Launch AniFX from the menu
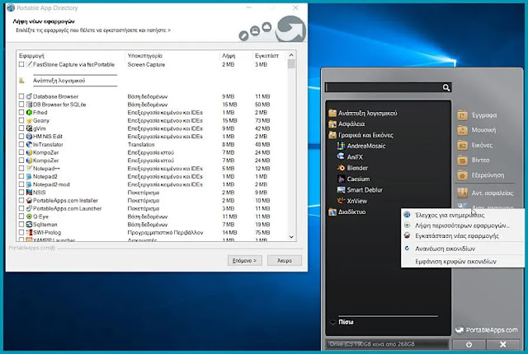The image size is (528, 354). coord(350,157)
